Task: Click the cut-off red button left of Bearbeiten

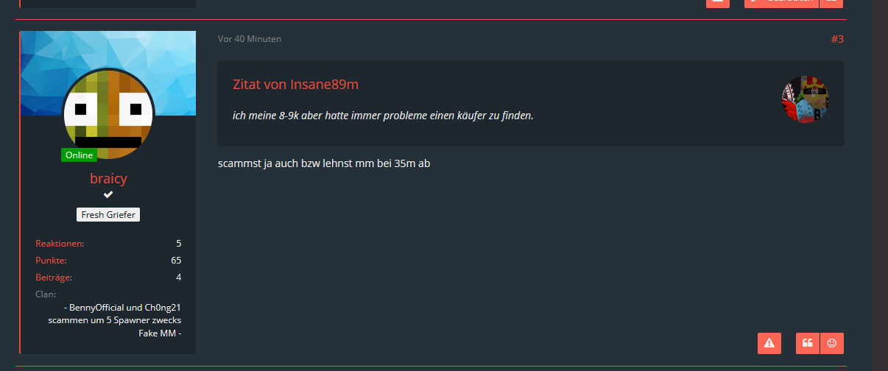Action: pos(718,3)
